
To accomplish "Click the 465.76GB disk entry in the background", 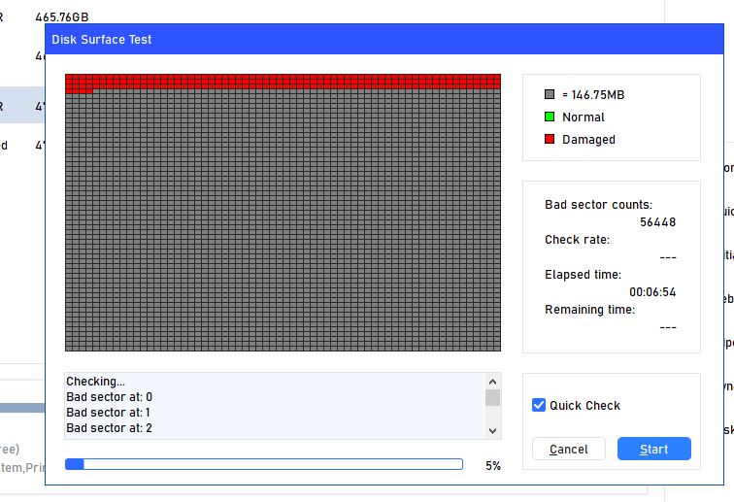I will 61,17.
